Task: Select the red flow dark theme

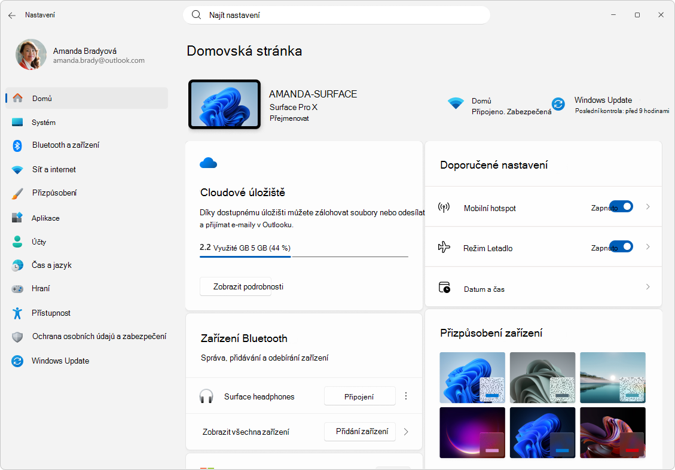Action: click(613, 432)
